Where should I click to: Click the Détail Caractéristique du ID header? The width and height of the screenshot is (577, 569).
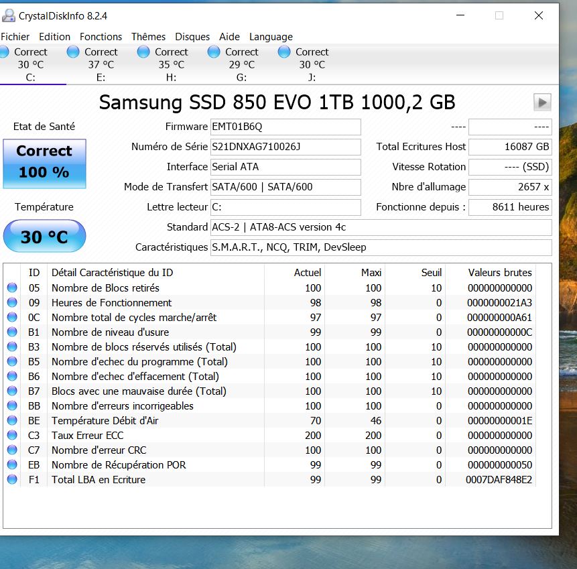click(155, 273)
